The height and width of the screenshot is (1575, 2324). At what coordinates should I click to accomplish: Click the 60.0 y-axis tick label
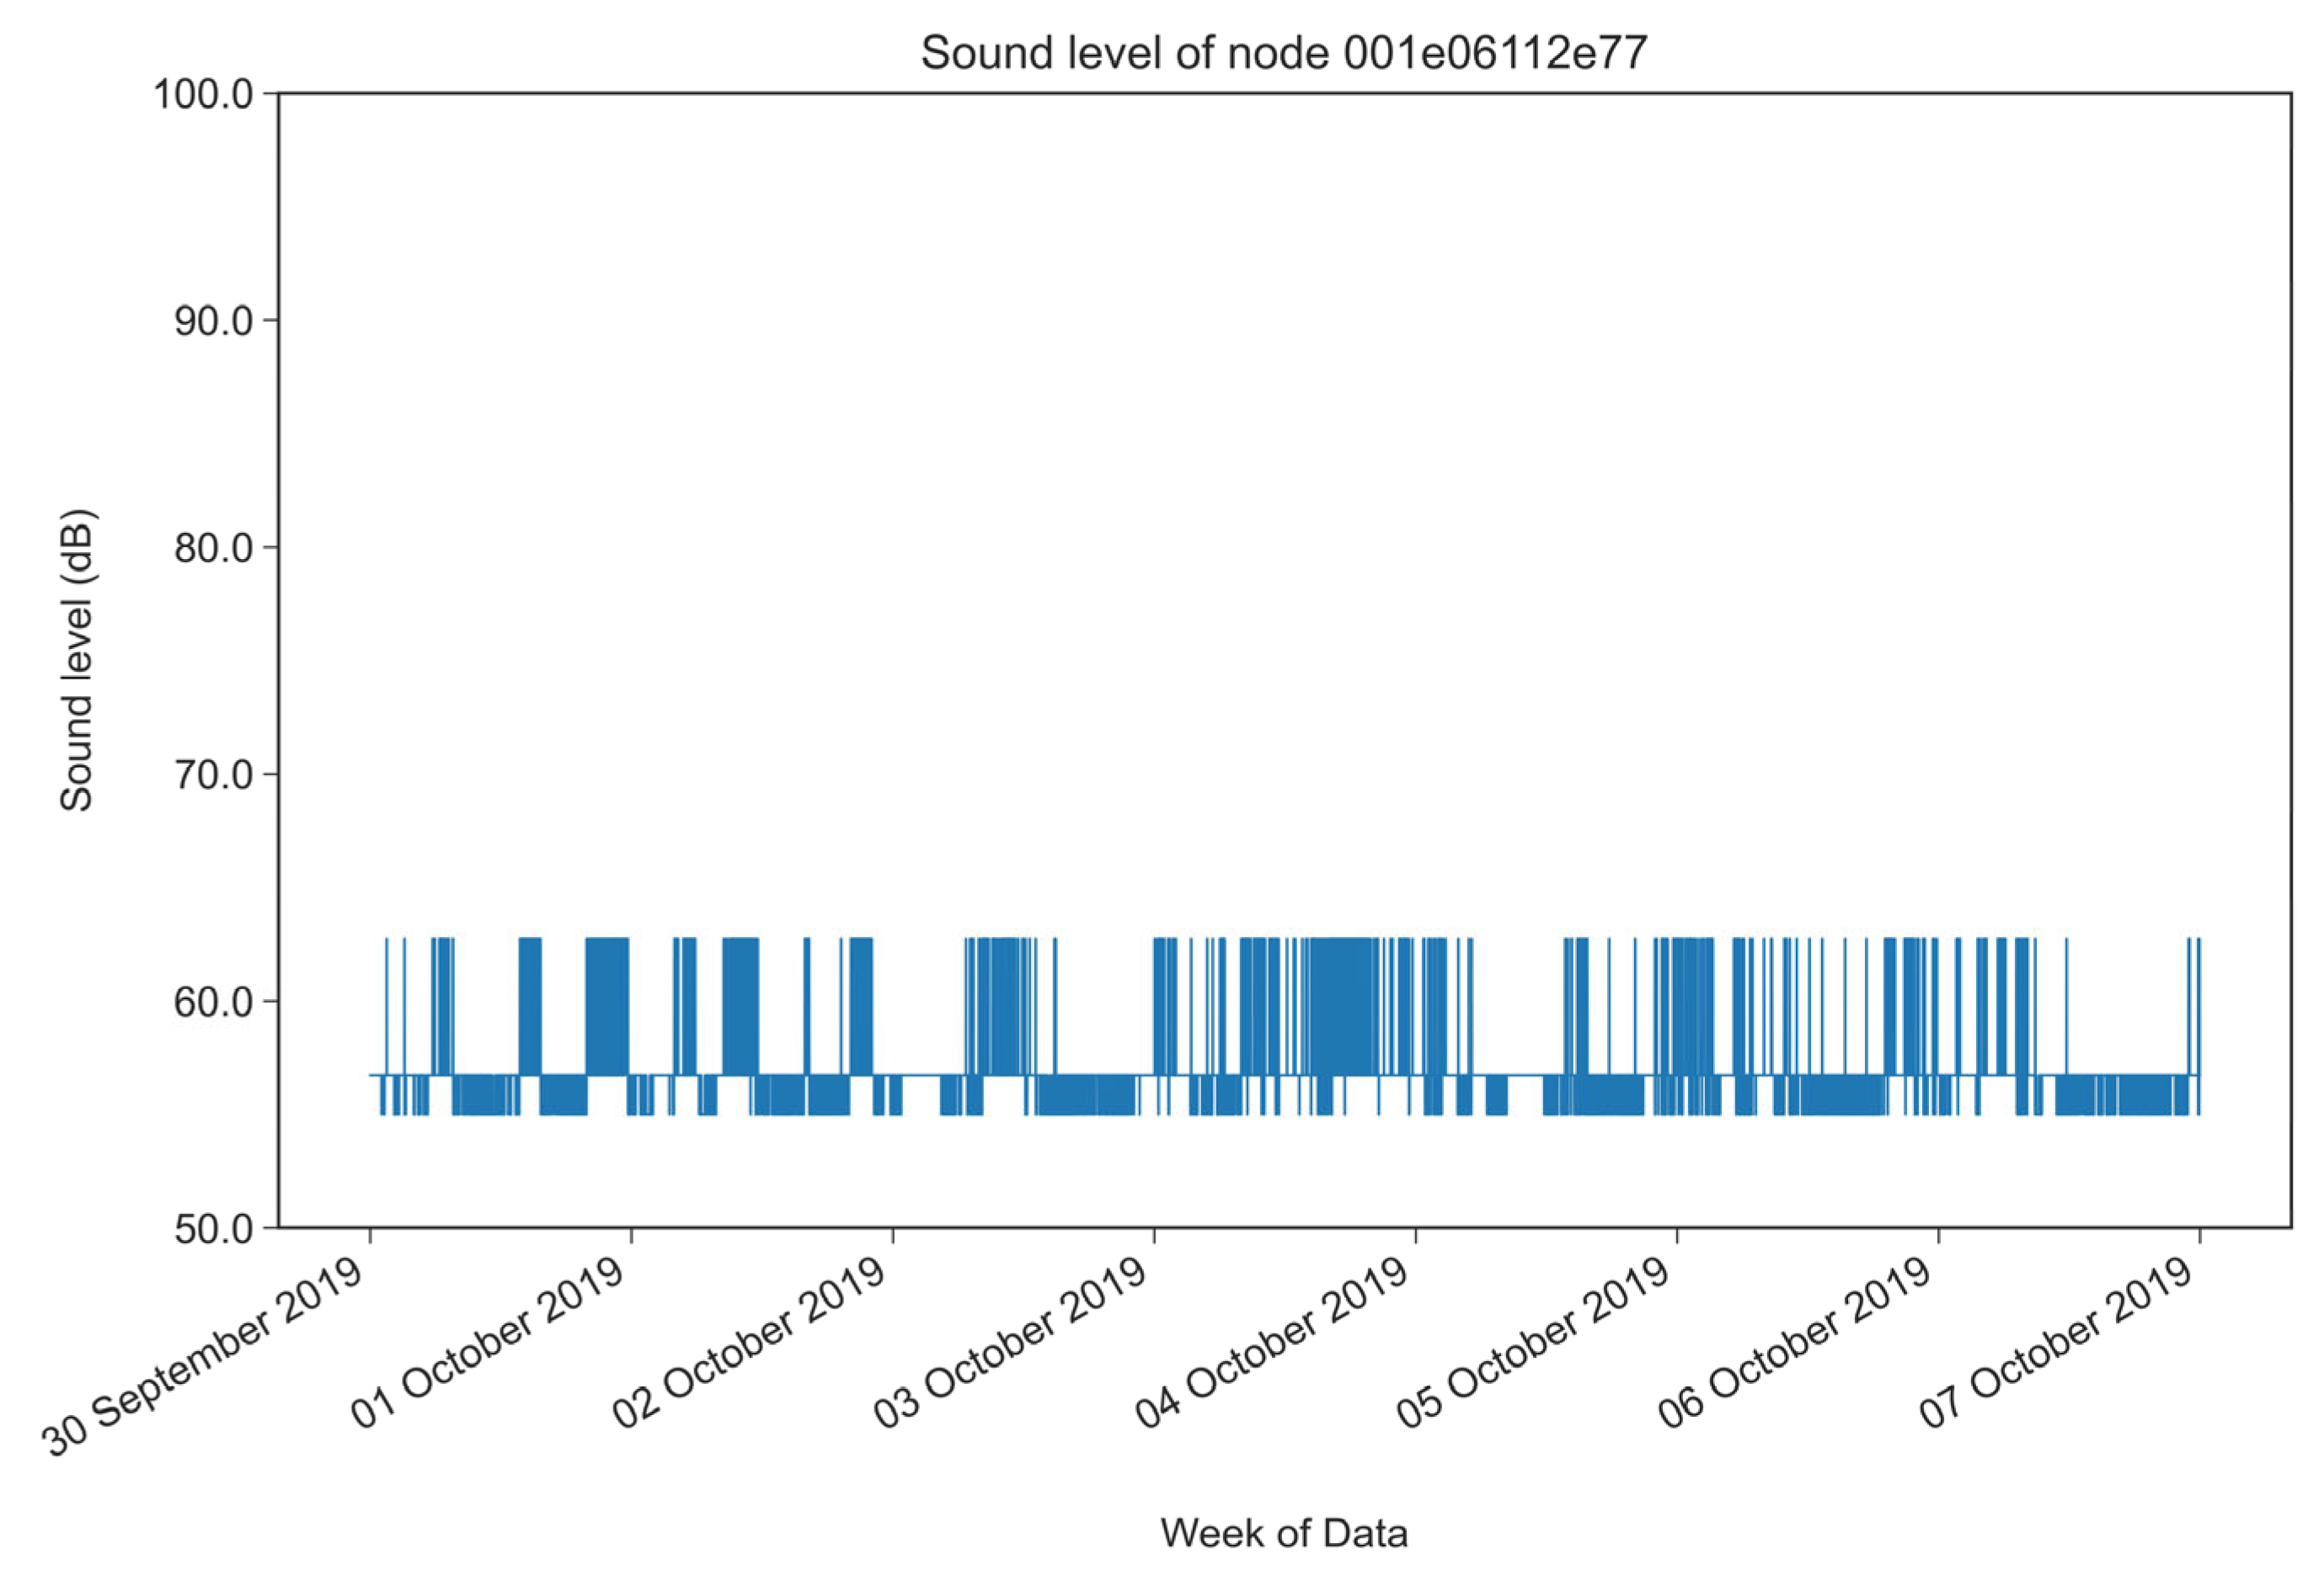pyautogui.click(x=212, y=1002)
